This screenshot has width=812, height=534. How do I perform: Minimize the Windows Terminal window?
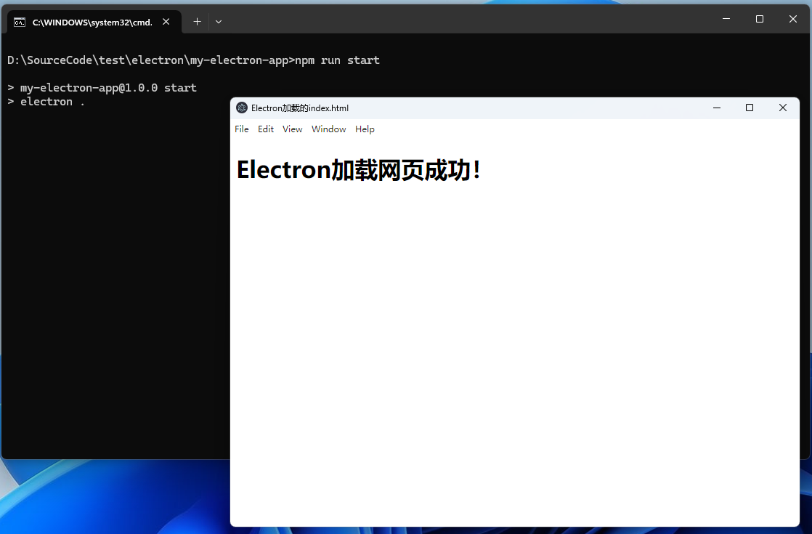tap(726, 19)
